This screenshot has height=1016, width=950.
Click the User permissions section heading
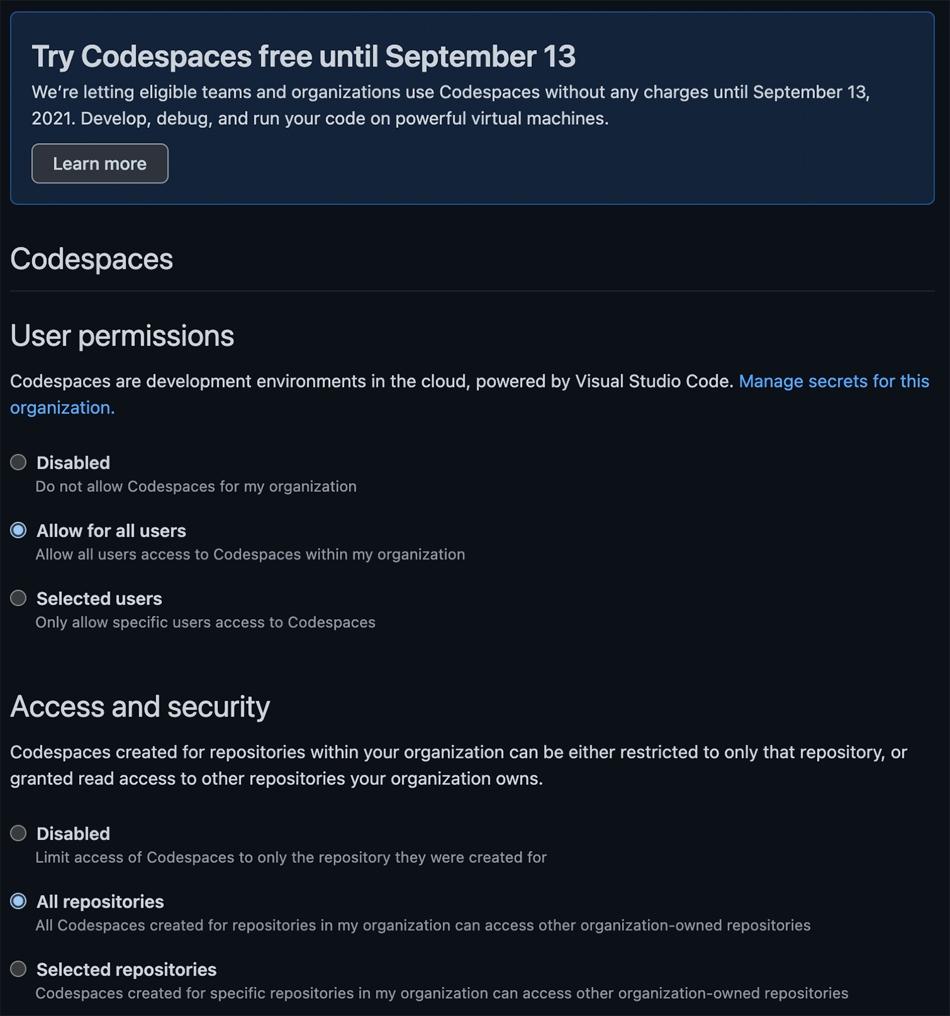click(x=122, y=336)
